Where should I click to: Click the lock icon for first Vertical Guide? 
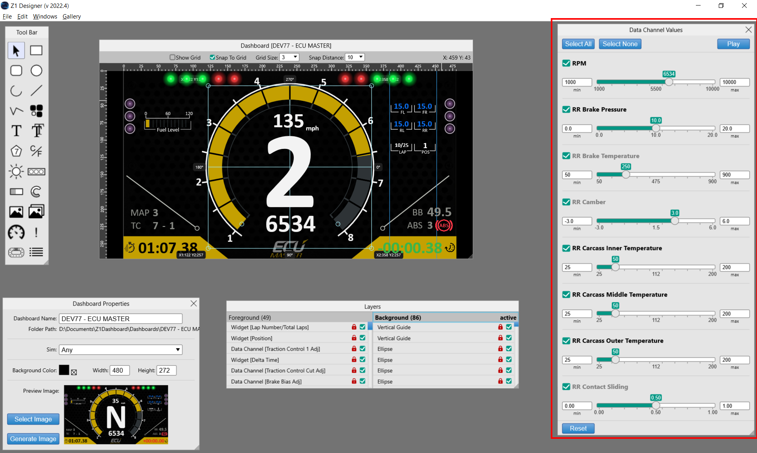pos(500,327)
